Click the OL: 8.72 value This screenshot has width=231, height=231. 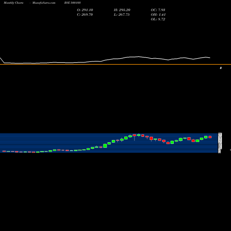[x=158, y=19]
